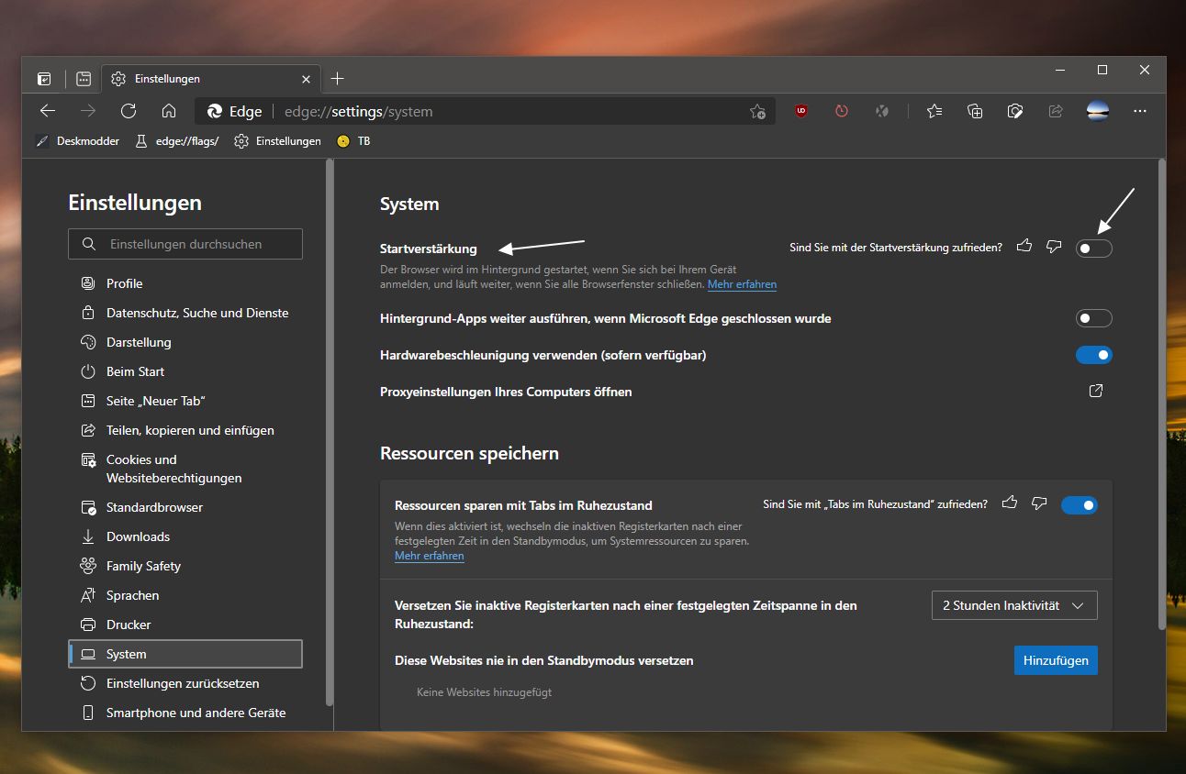Open Cookies und Websiteberechtigungen section

coord(185,469)
